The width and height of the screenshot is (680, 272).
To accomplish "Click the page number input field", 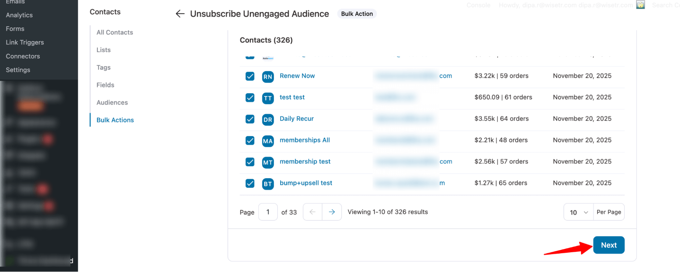I will click(268, 212).
